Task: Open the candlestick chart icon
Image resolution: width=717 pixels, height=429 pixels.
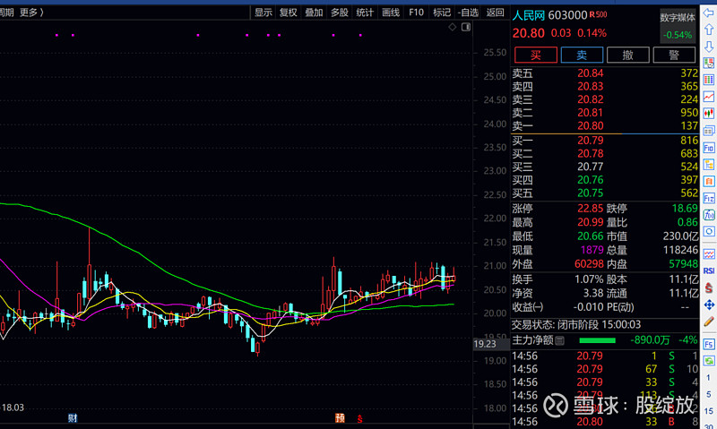Action: pyautogui.click(x=708, y=113)
